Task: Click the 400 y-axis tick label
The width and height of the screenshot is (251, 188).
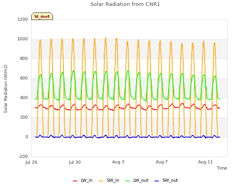Action: 24,98
